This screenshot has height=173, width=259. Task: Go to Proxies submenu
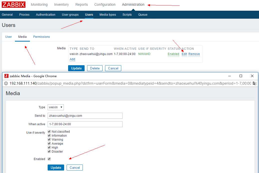pos(24,15)
